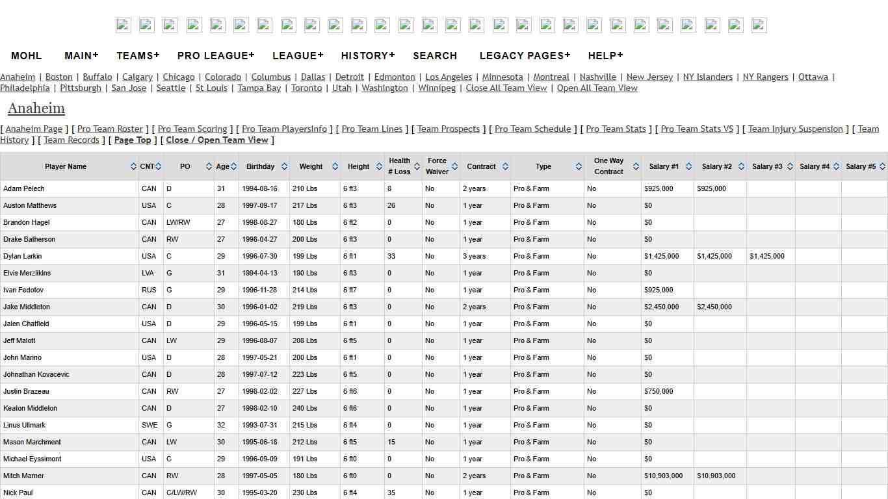Select MOHL in the navigation bar
888x499 pixels.
coord(27,56)
